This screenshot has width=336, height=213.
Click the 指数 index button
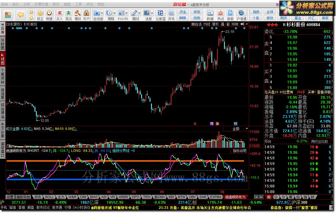click(256, 12)
